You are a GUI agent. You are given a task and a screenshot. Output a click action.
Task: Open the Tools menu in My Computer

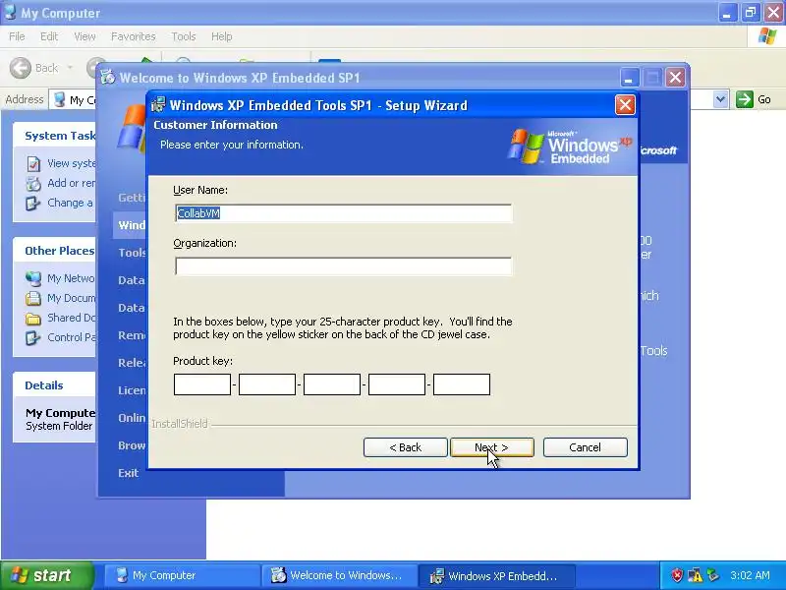pyautogui.click(x=184, y=36)
